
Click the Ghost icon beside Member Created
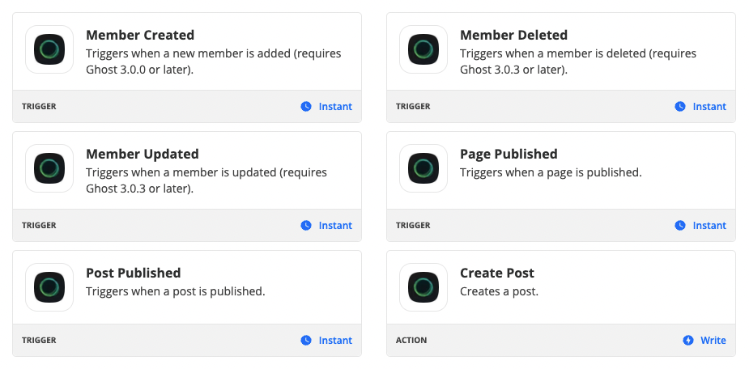pyautogui.click(x=49, y=49)
